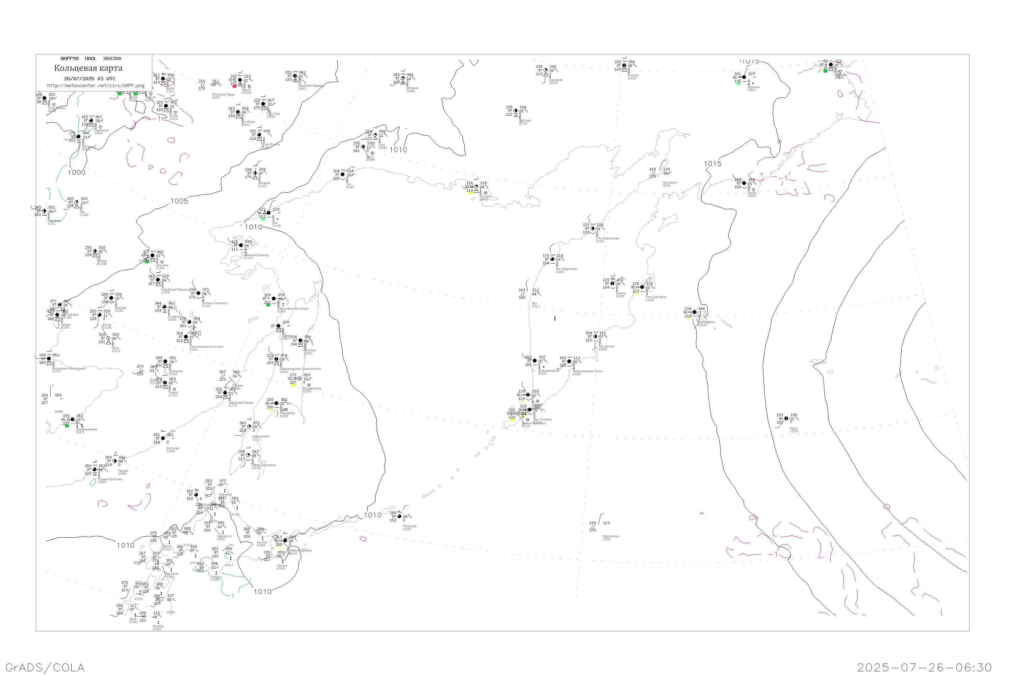Click the GrADS/COLA label at bottom left
The image size is (1013, 675).
point(45,668)
